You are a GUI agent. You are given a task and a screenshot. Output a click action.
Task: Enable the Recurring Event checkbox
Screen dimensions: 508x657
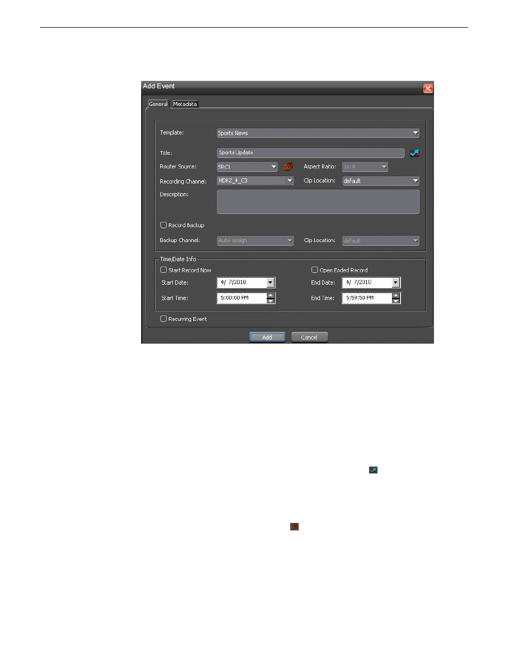coord(163,319)
